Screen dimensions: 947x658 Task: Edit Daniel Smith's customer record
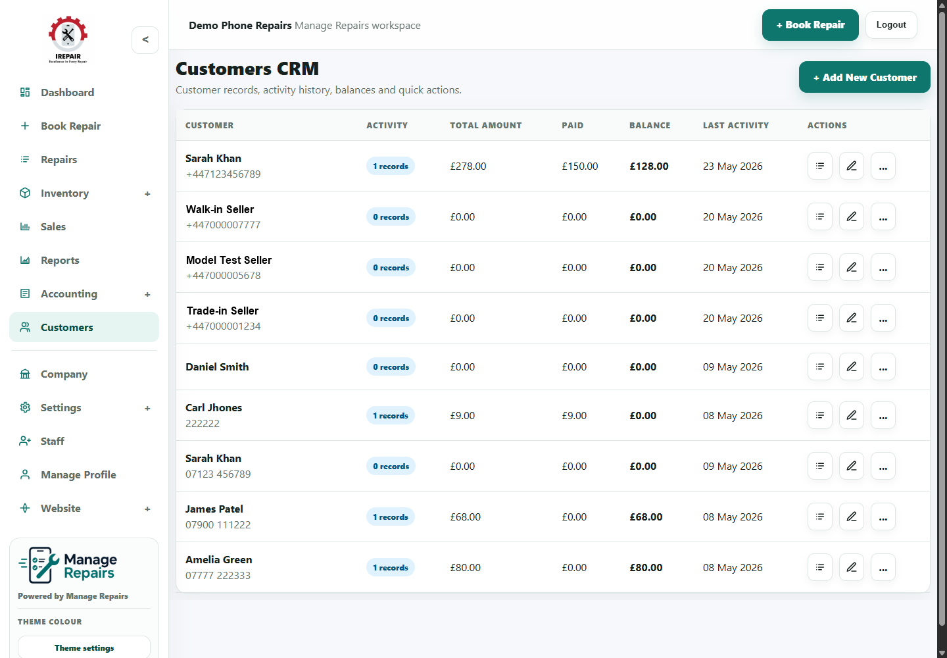(x=852, y=367)
